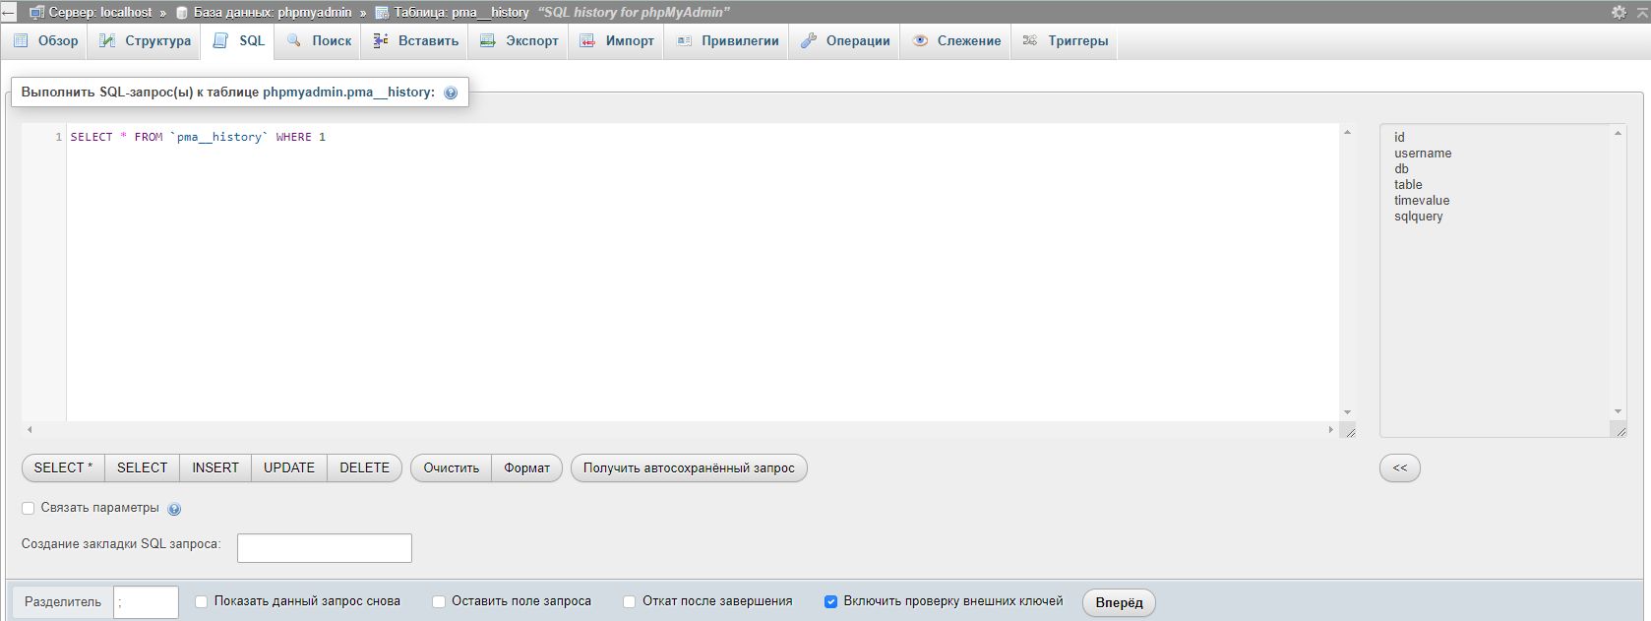This screenshot has height=621, width=1651.
Task: Open the Триггеры tab
Action: [1065, 41]
